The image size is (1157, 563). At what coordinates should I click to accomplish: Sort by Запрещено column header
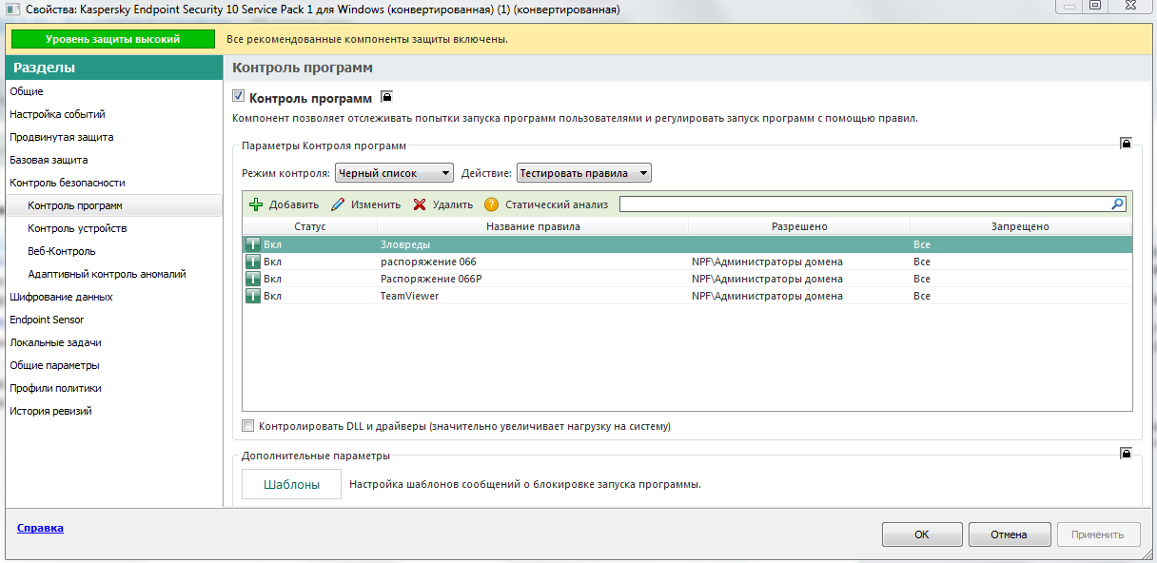1020,226
